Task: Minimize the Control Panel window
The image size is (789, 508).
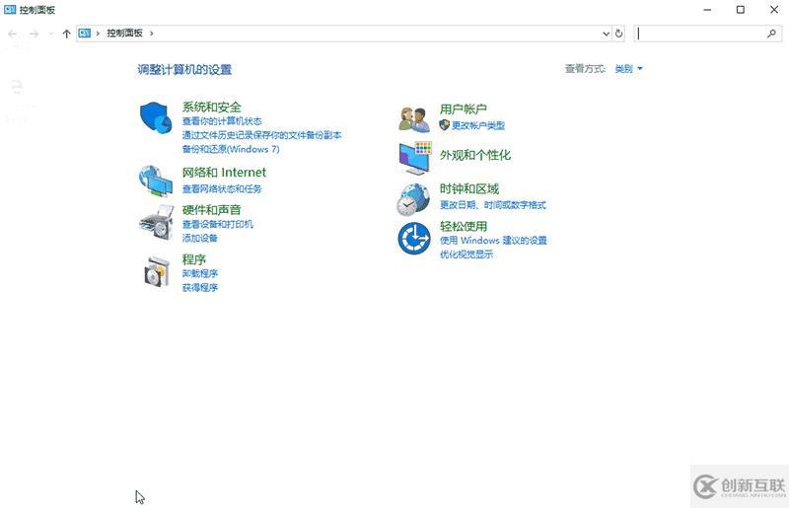Action: coord(707,10)
